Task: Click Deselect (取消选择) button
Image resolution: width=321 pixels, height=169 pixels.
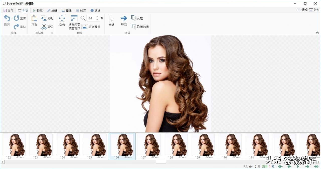Action: (140, 27)
